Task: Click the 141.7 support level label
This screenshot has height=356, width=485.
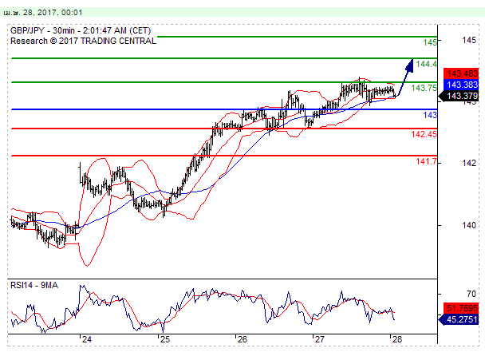Action: tap(426, 162)
